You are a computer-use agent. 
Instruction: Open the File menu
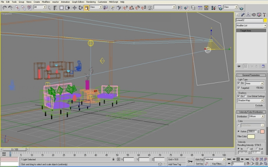pyautogui.click(x=2, y=2)
